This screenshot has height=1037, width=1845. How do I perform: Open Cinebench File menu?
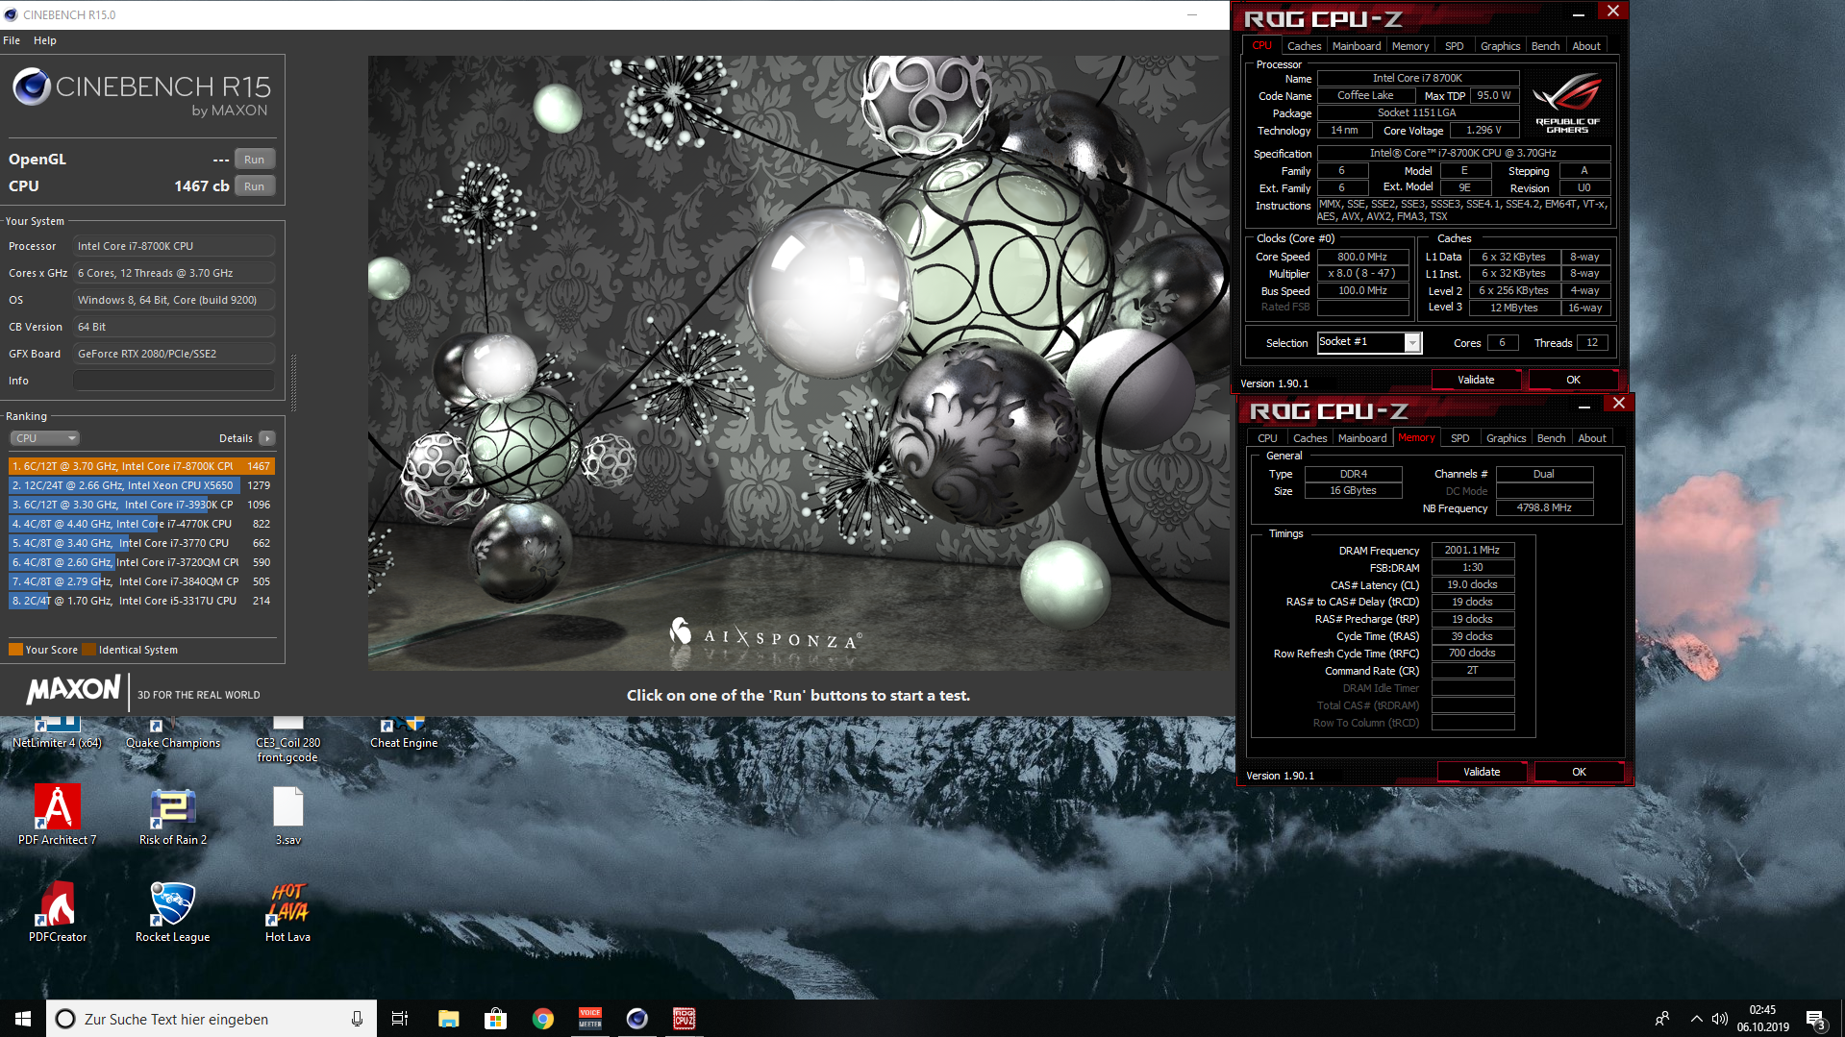point(12,40)
